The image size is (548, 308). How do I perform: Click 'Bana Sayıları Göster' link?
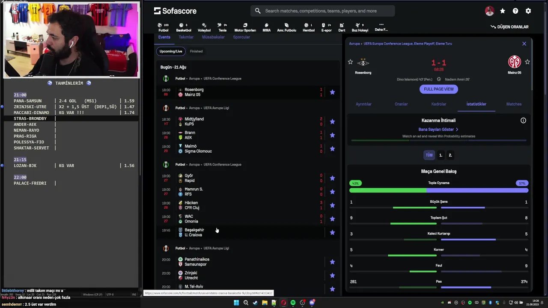tap(438, 129)
